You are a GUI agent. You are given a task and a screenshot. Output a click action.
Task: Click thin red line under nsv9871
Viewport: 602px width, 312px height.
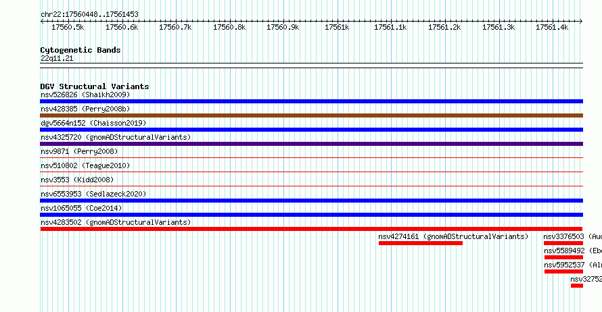click(311, 157)
